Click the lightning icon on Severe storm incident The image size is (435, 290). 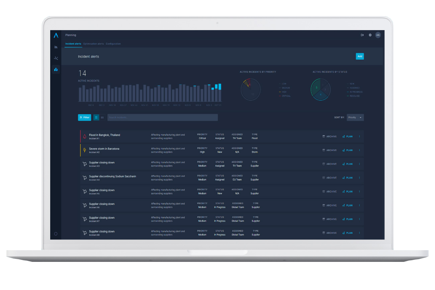click(x=85, y=150)
